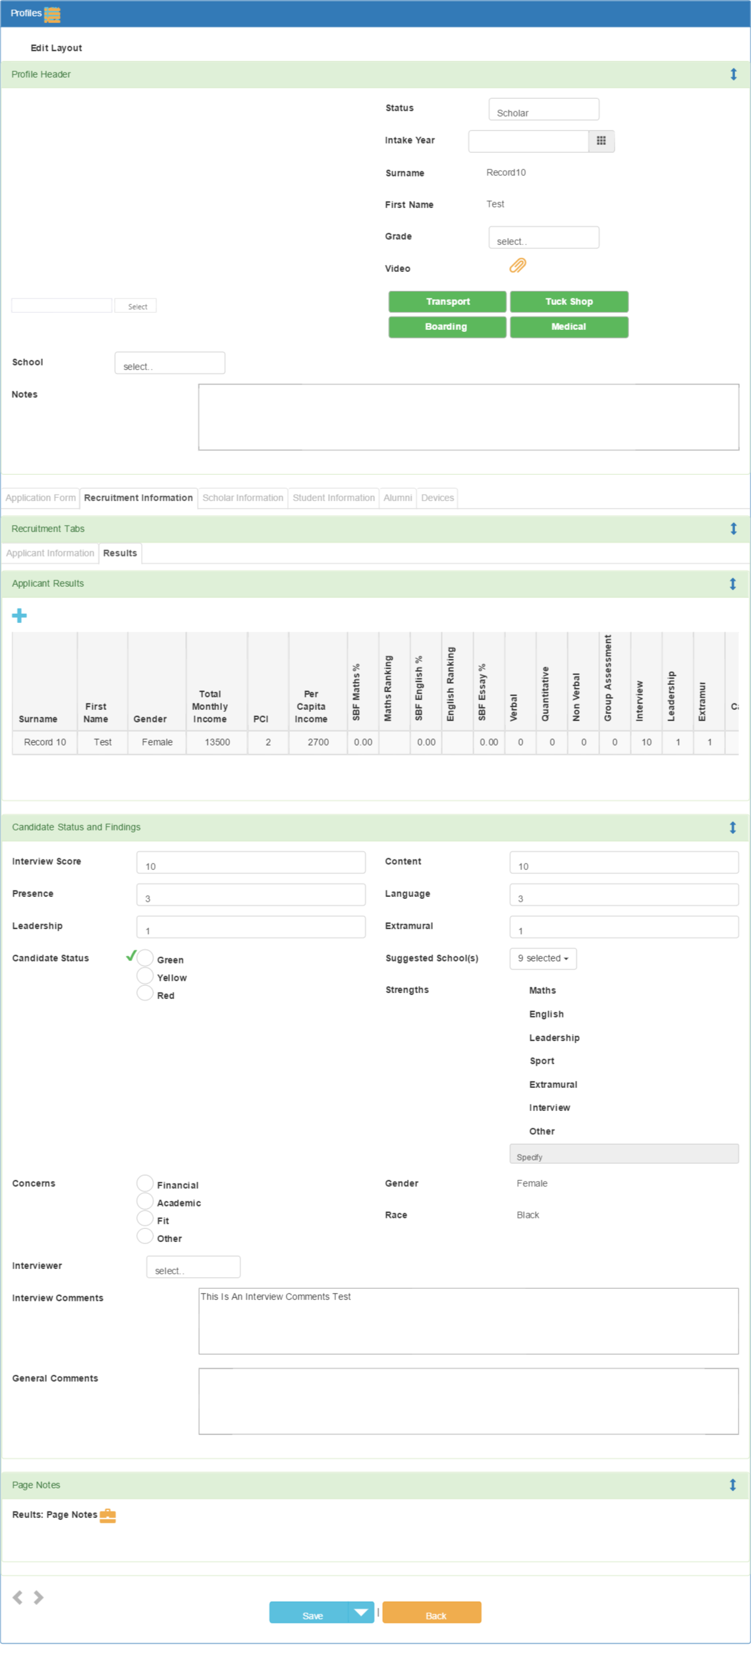Go to next record arrow
The image size is (751, 1657).
tap(39, 1597)
